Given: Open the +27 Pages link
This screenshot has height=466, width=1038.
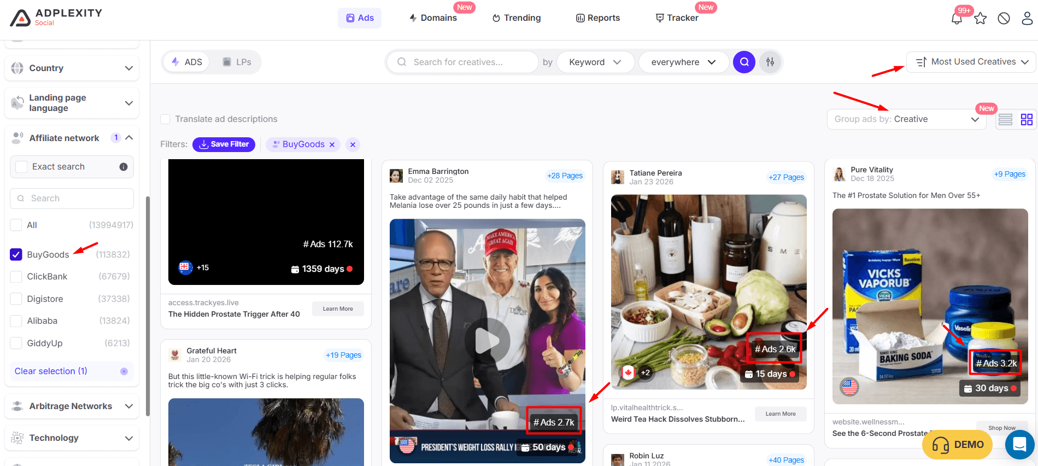Looking at the screenshot, I should [786, 178].
